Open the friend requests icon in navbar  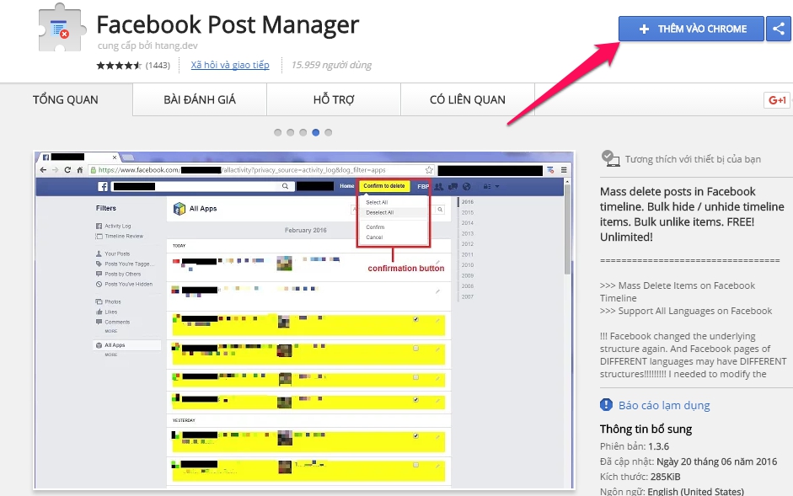pos(439,187)
